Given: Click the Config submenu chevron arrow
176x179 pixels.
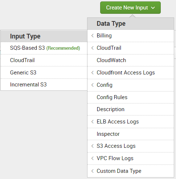Looking at the screenshot, I should click(x=93, y=85).
